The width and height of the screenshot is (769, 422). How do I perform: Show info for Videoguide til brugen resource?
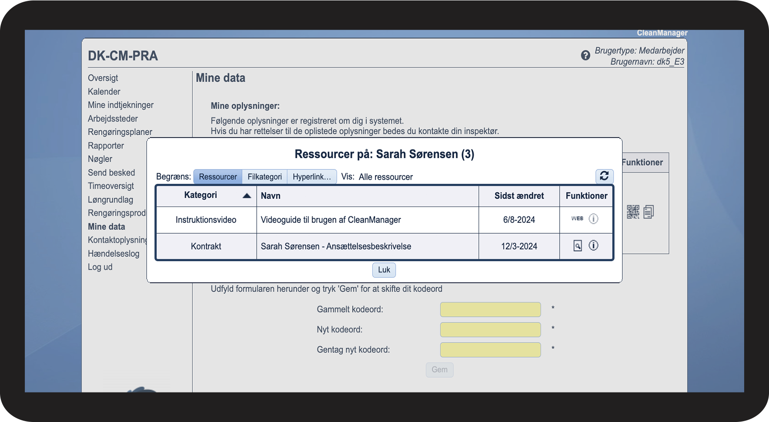tap(593, 219)
